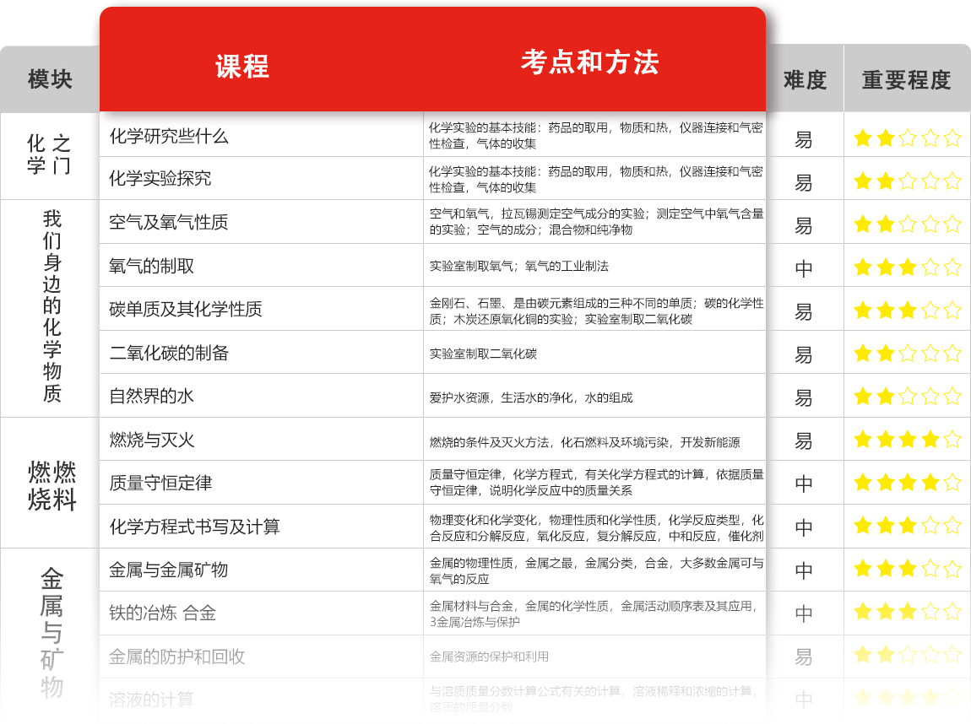Click star rating for 二氧化碳的制备
This screenshot has width=971, height=724.
pos(907,353)
